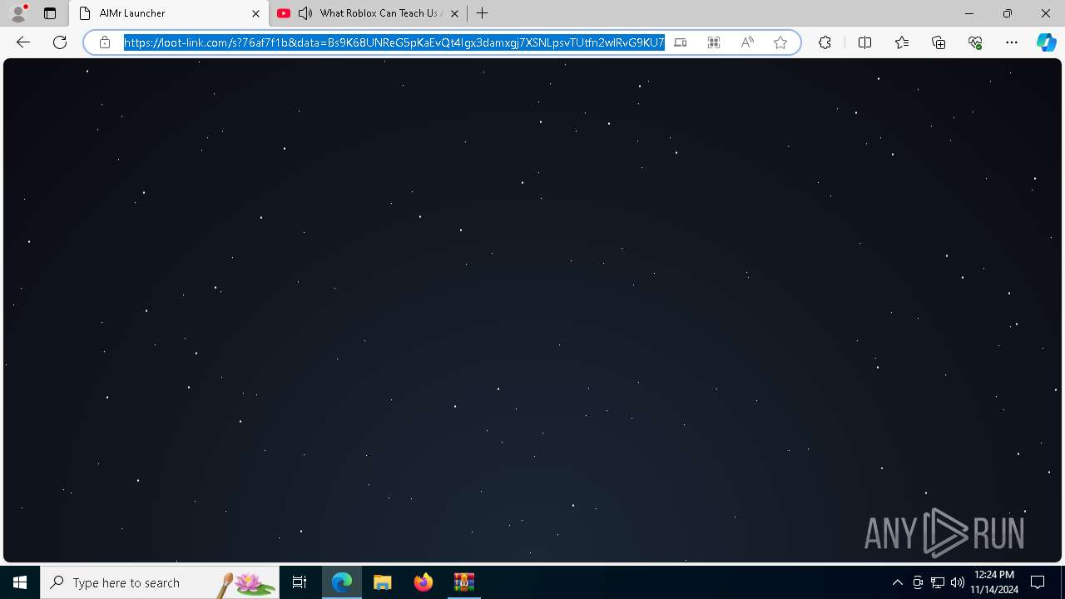Open File Explorer from taskbar
Screen dimensions: 1065x599
coord(383,582)
